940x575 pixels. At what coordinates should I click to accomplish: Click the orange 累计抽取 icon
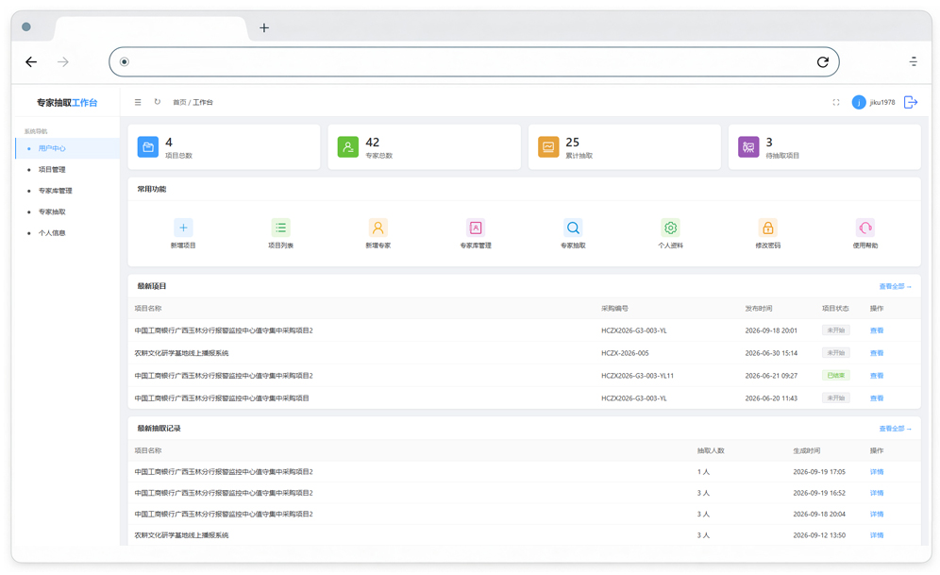pyautogui.click(x=548, y=147)
